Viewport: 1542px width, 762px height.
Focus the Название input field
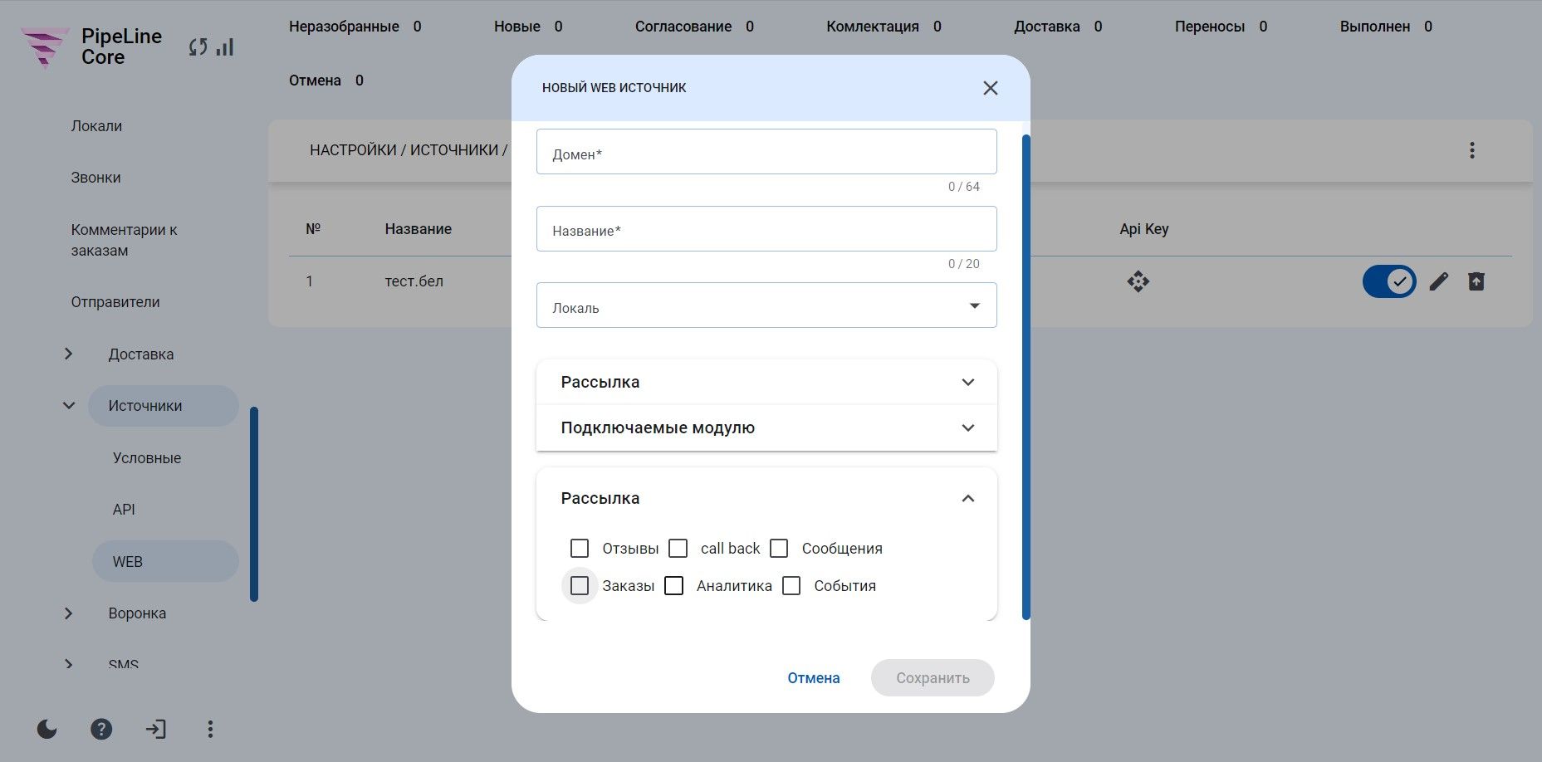pyautogui.click(x=766, y=229)
